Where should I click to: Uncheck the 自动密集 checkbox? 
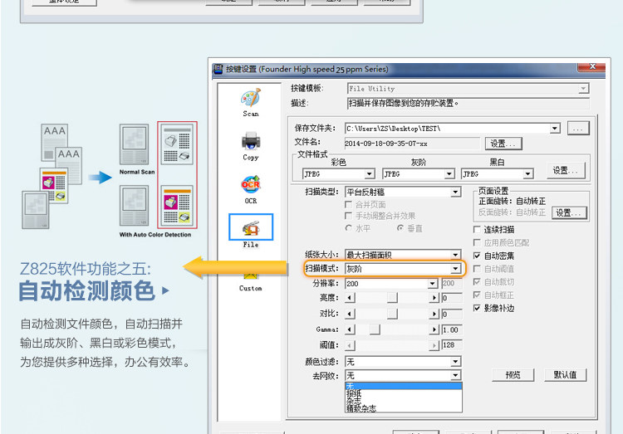(477, 256)
